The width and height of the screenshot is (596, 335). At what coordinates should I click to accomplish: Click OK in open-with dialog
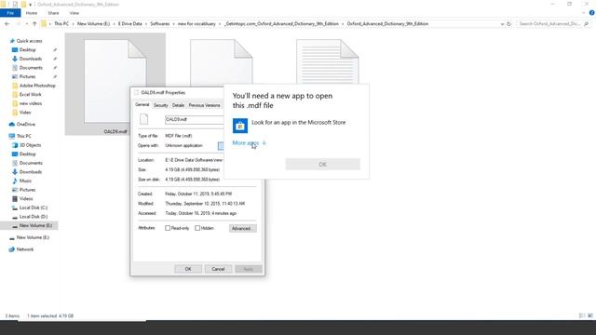tap(323, 165)
